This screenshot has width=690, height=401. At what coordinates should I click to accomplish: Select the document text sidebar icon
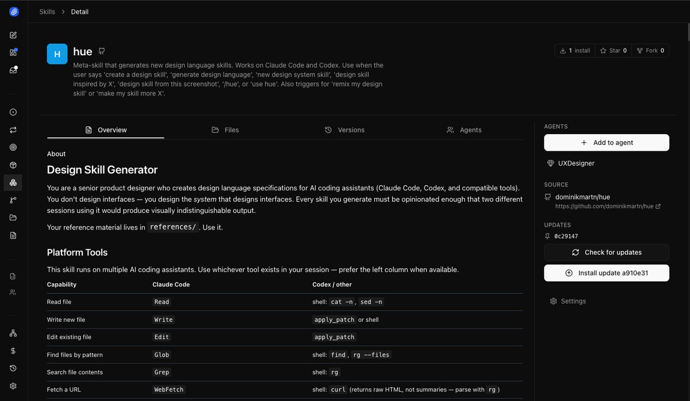click(x=13, y=235)
